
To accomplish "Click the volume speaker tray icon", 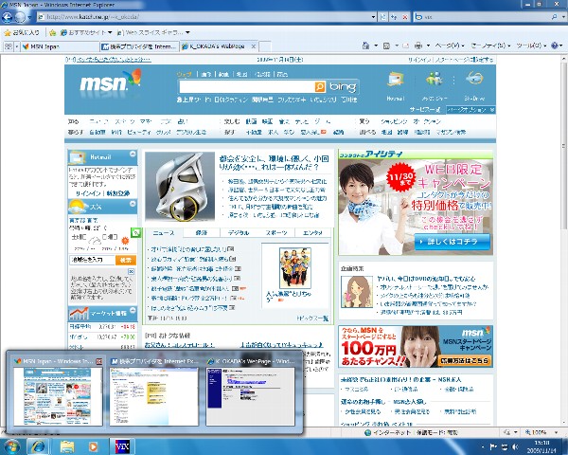I will [x=515, y=447].
